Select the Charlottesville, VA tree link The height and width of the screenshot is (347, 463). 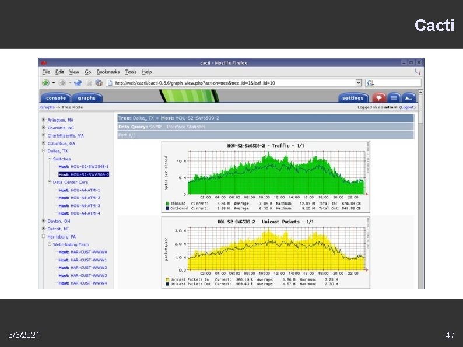[65, 135]
